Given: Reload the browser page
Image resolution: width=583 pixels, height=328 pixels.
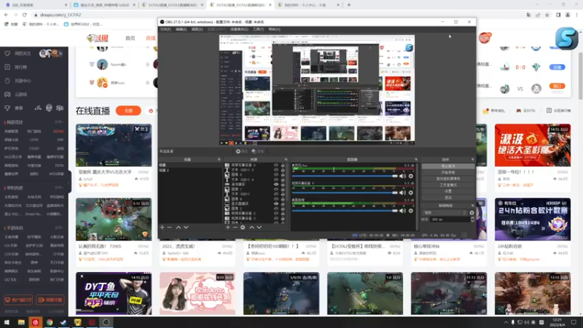Looking at the screenshot, I should 25,15.
